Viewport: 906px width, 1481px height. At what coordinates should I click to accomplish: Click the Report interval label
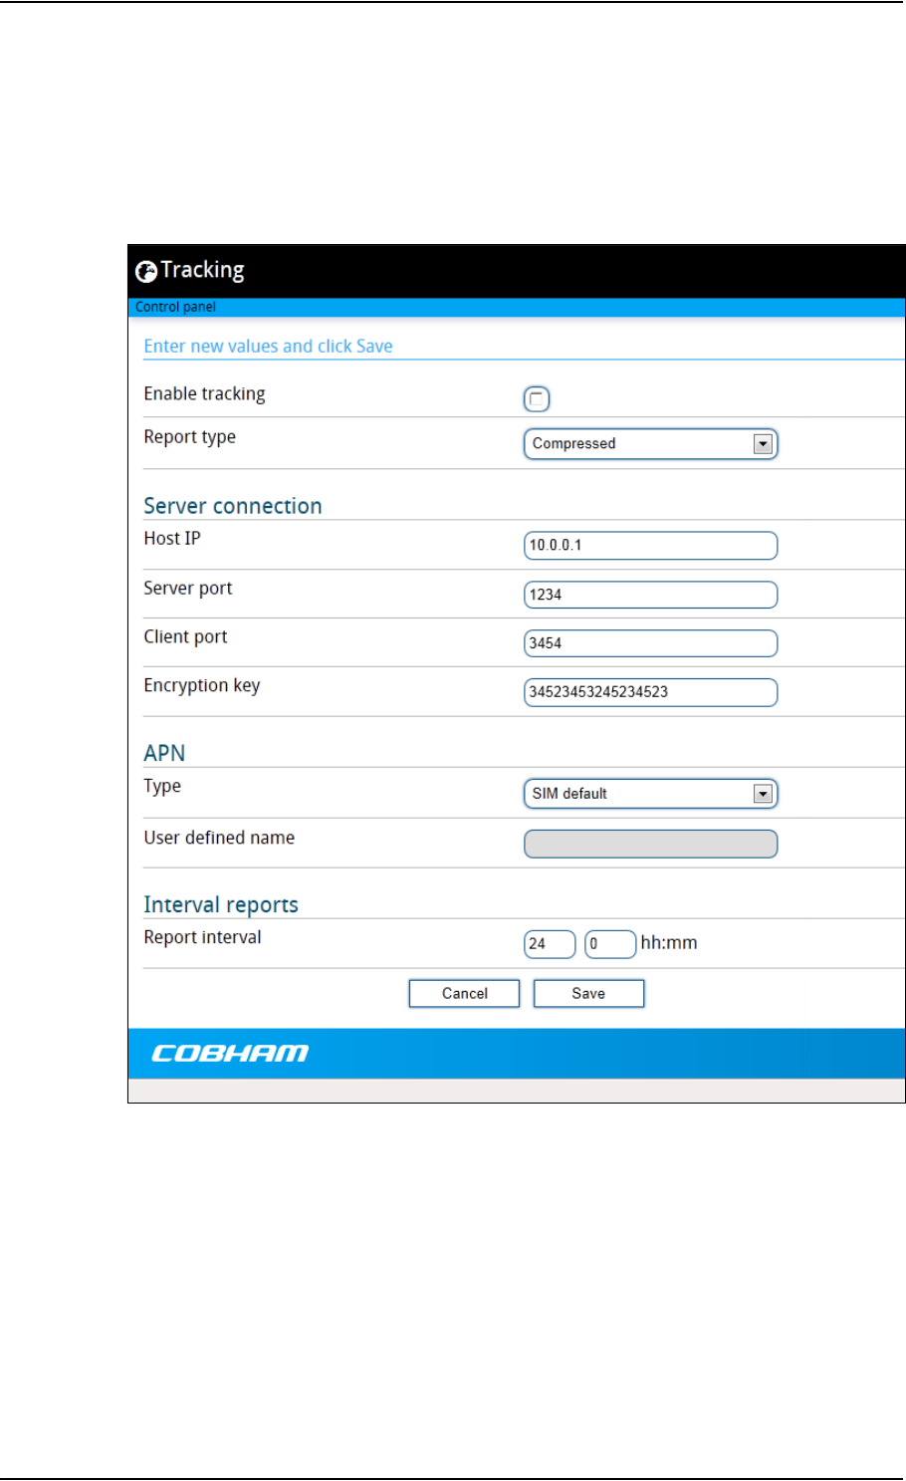pyautogui.click(x=202, y=937)
